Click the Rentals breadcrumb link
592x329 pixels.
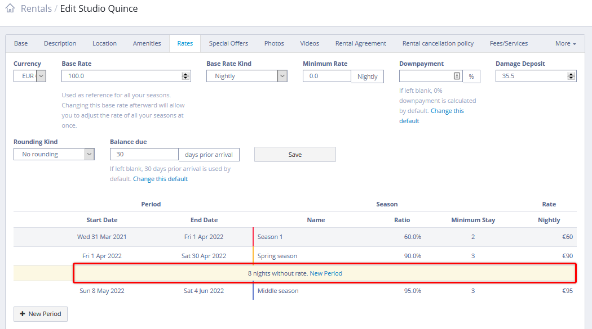(36, 9)
